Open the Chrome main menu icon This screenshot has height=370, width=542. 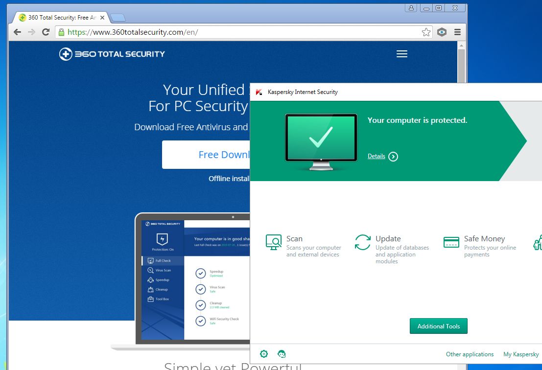pos(457,32)
